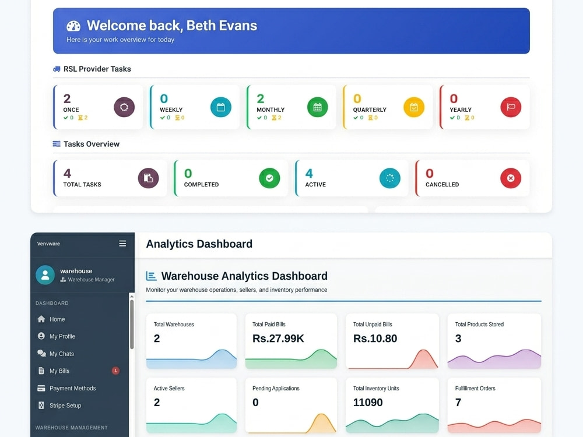
Task: Click the Home house icon in sidebar
Action: (41, 319)
